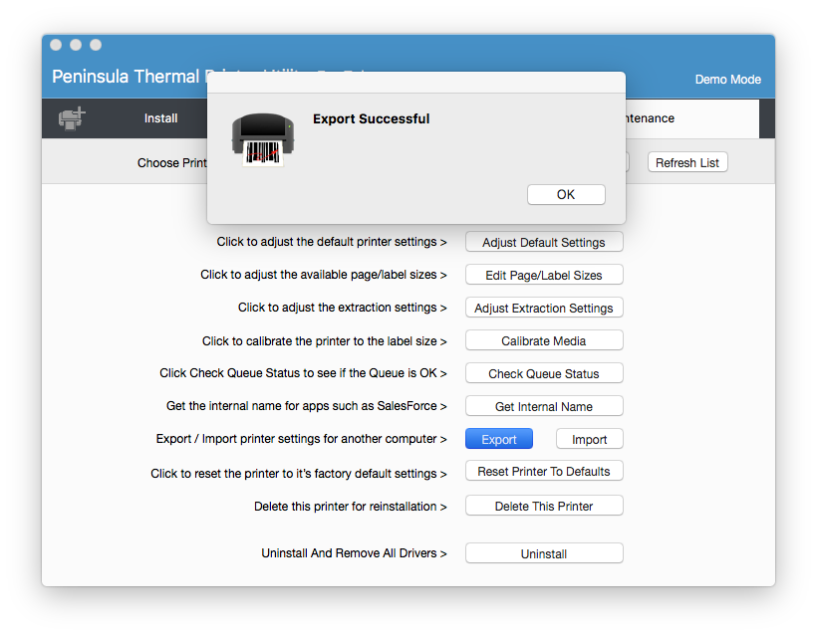Click the 'Export Successful' message text
Viewport: 817px width, 636px height.
tap(371, 118)
